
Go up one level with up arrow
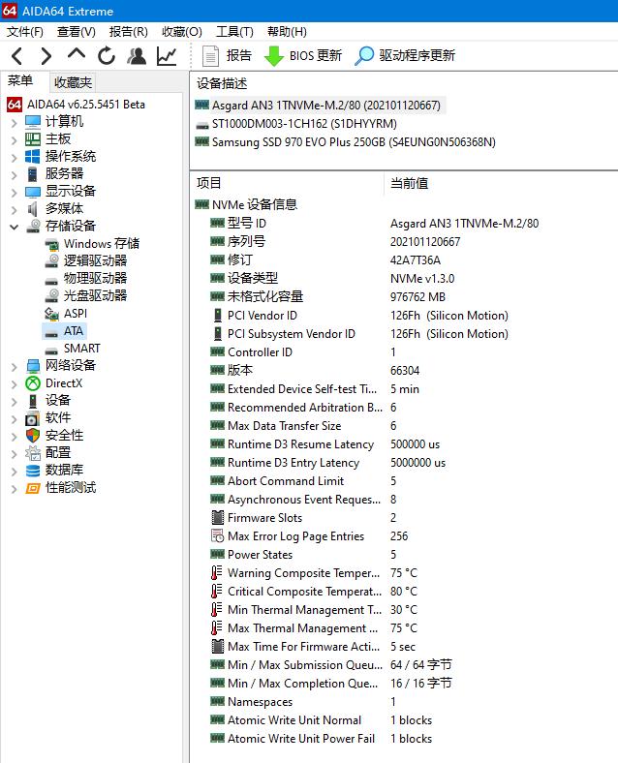coord(77,54)
